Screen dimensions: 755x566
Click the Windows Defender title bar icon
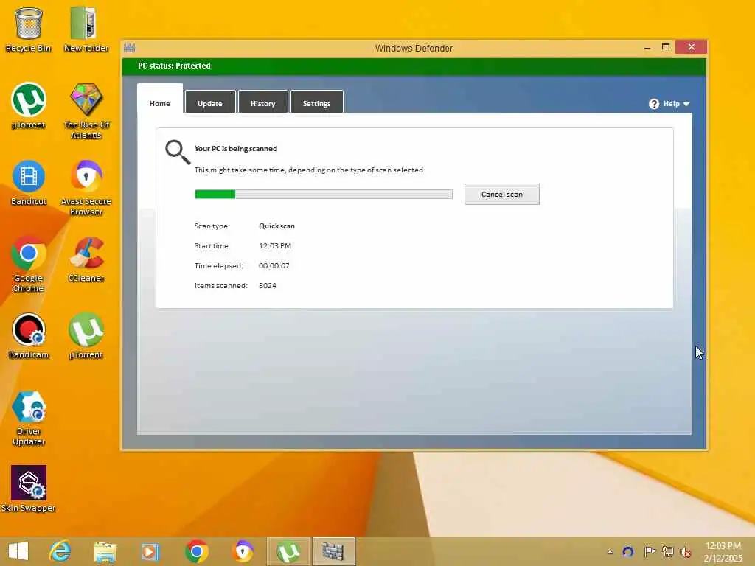coord(130,48)
